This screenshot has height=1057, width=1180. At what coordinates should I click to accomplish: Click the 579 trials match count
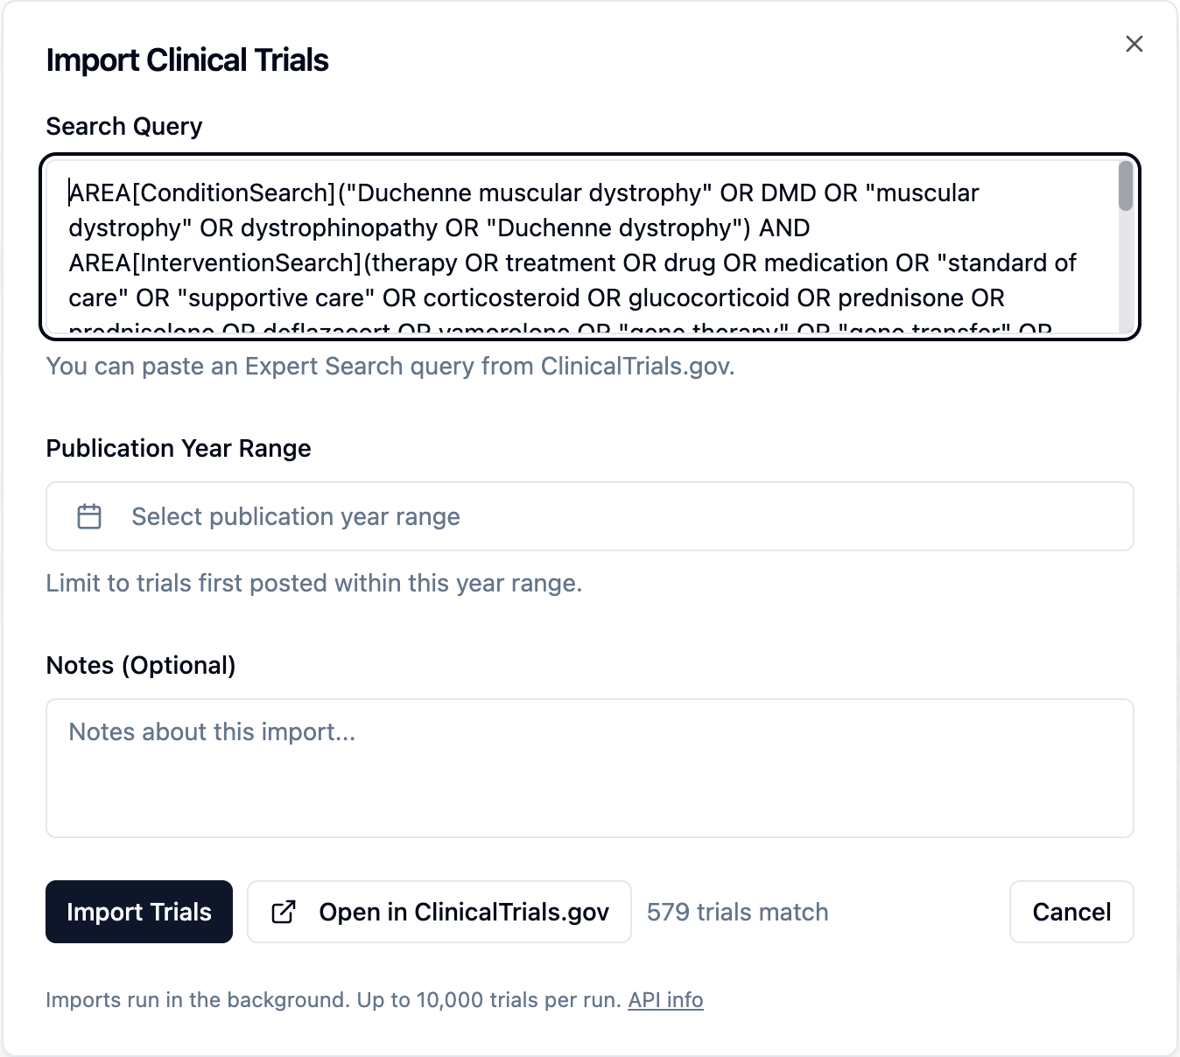click(x=737, y=912)
